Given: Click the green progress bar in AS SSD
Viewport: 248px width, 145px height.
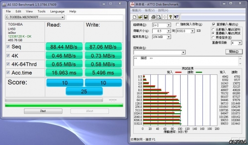Looking at the screenshot, I should coord(64,105).
